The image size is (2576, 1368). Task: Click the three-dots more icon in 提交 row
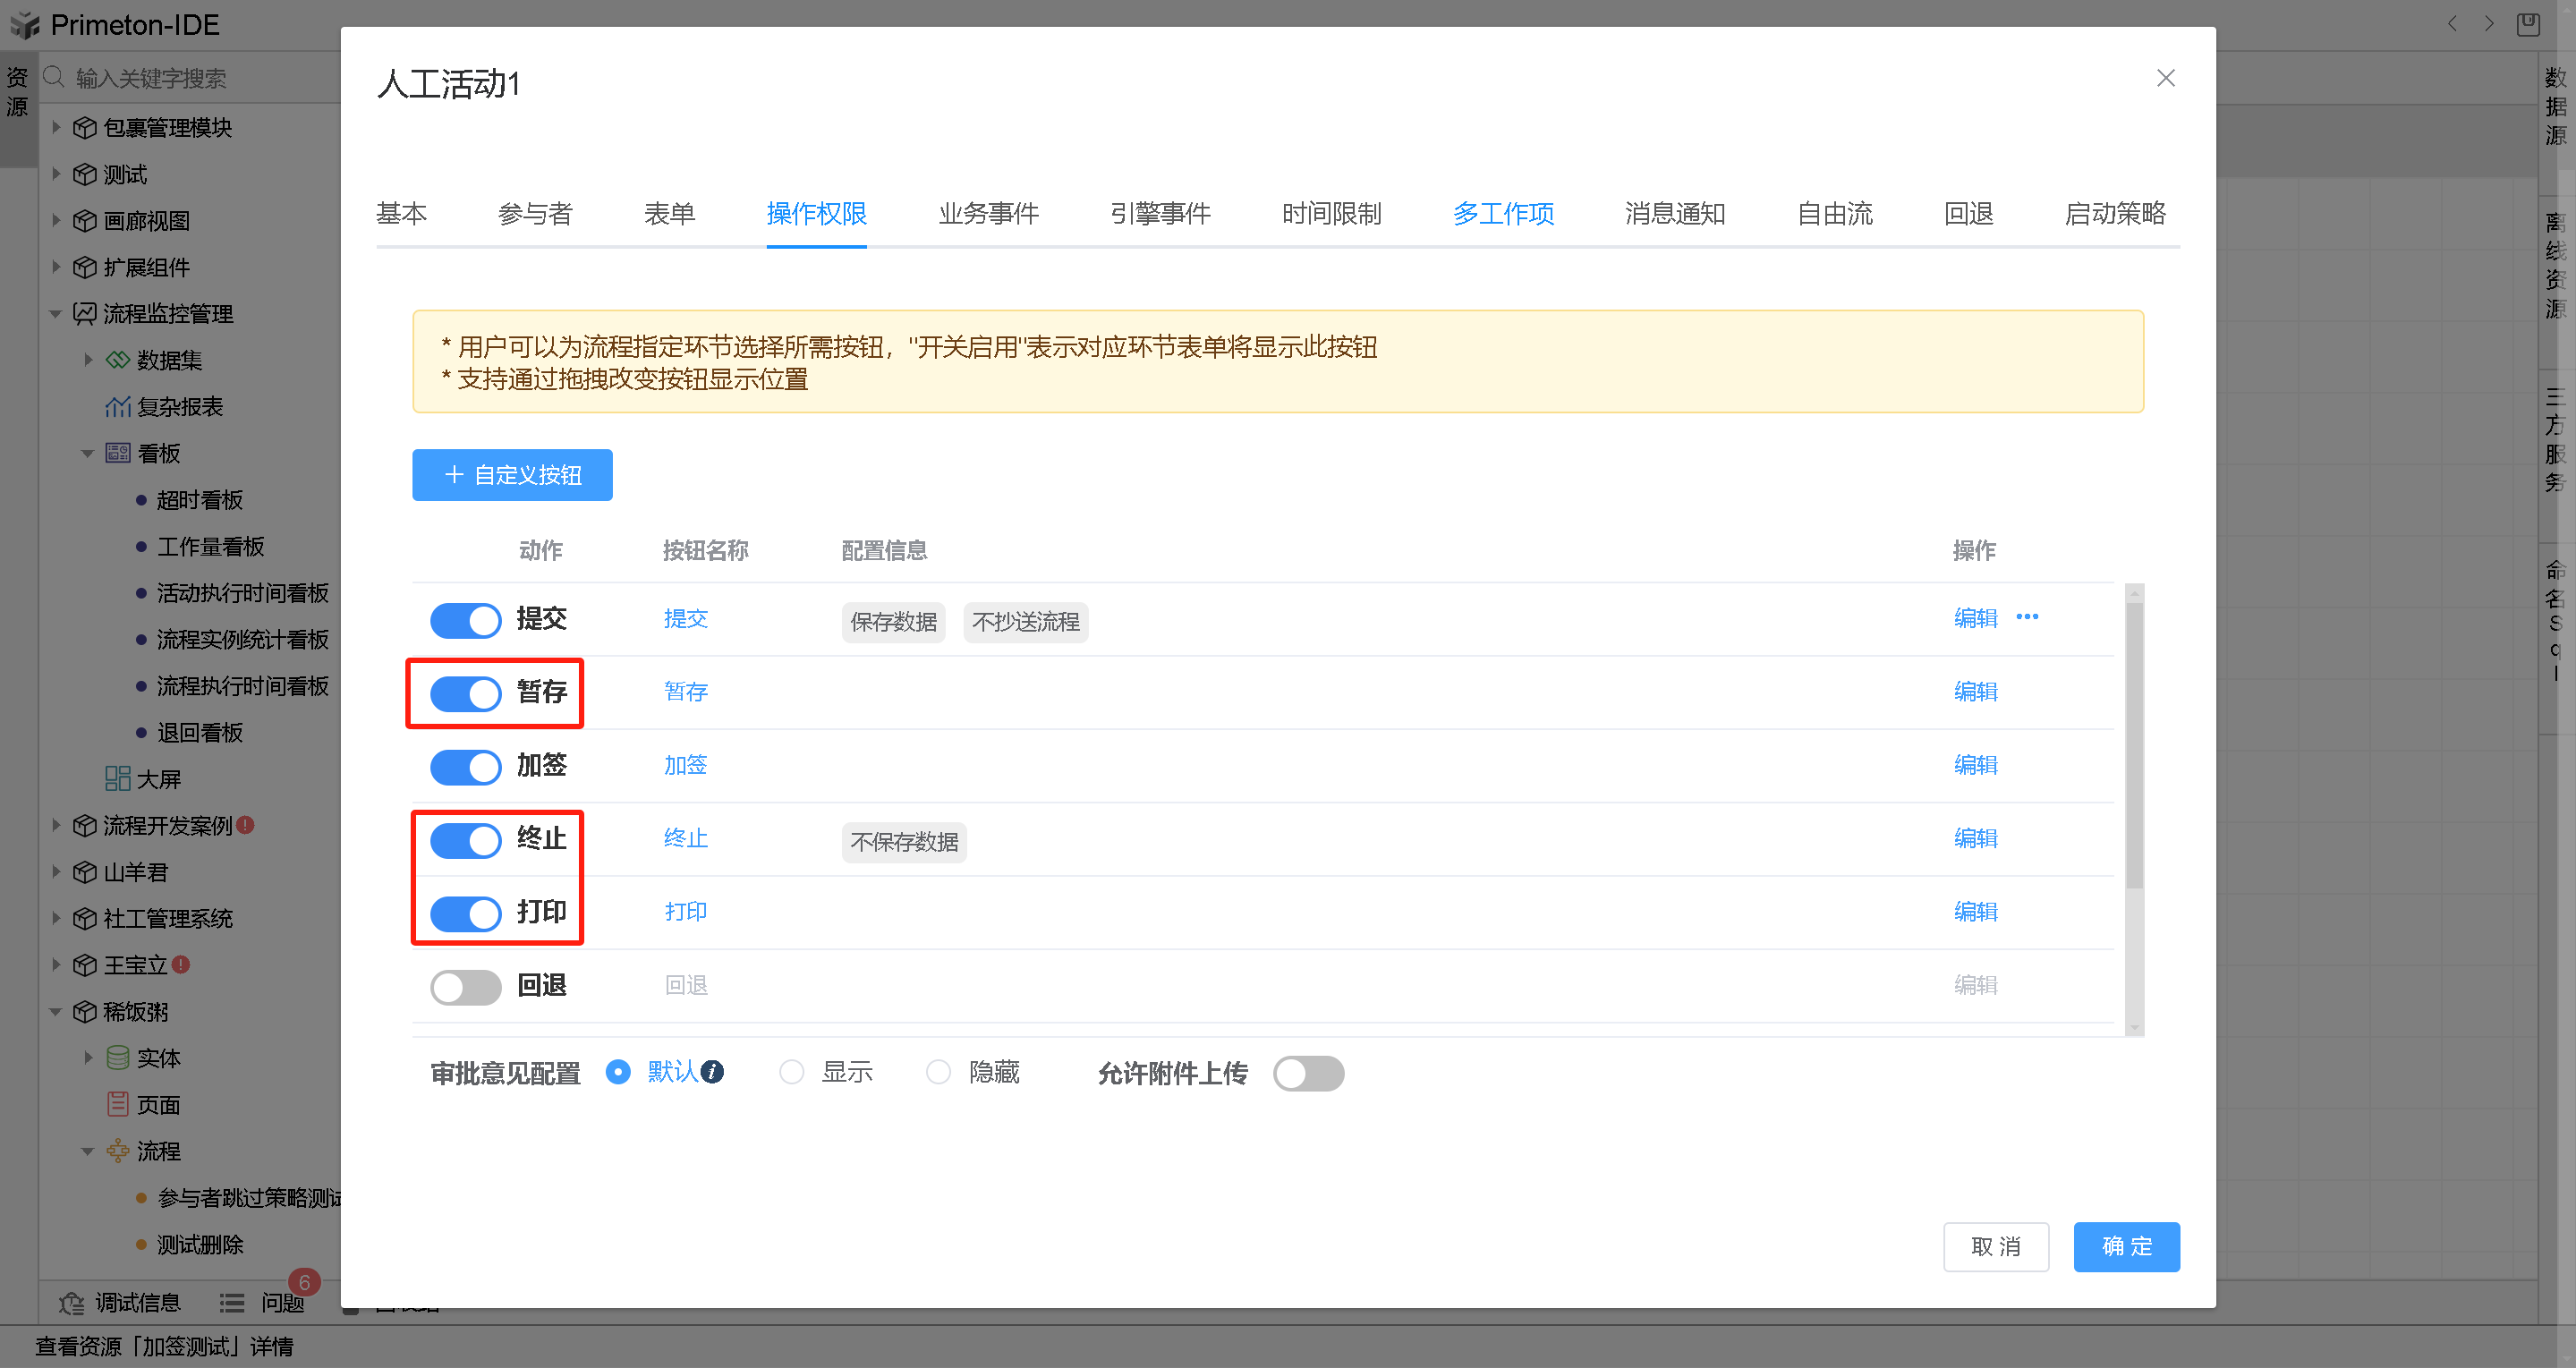tap(2027, 617)
